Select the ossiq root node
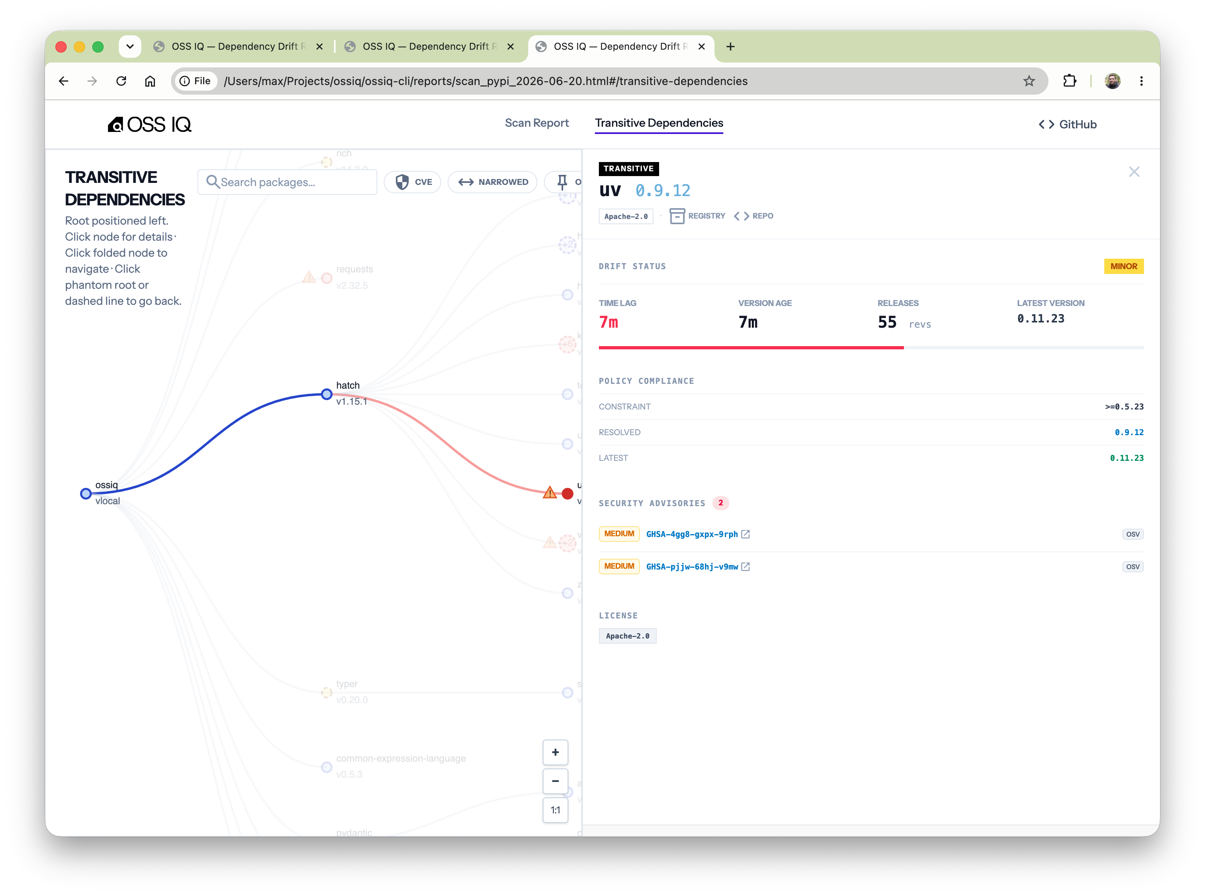Image resolution: width=1205 pixels, height=896 pixels. click(x=85, y=494)
